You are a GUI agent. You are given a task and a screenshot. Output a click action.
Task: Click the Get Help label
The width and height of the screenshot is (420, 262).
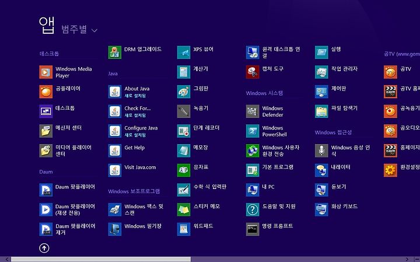(135, 148)
